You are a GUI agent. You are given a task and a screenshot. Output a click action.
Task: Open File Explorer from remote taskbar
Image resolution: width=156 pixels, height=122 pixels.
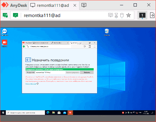pyautogui.click(x=53, y=113)
